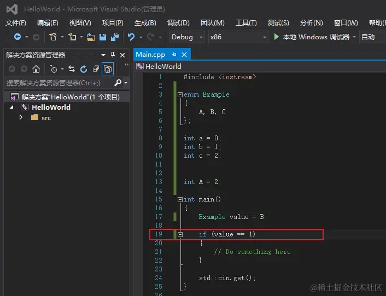Viewport: 386px width, 296px height.
Task: Expand the src folder
Action: pyautogui.click(x=21, y=117)
